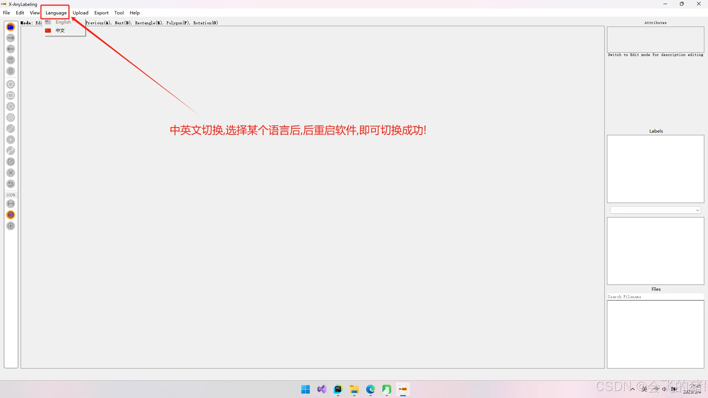Click the Previous image arrow icon
Viewport: 708px width, 398px height.
11,49
